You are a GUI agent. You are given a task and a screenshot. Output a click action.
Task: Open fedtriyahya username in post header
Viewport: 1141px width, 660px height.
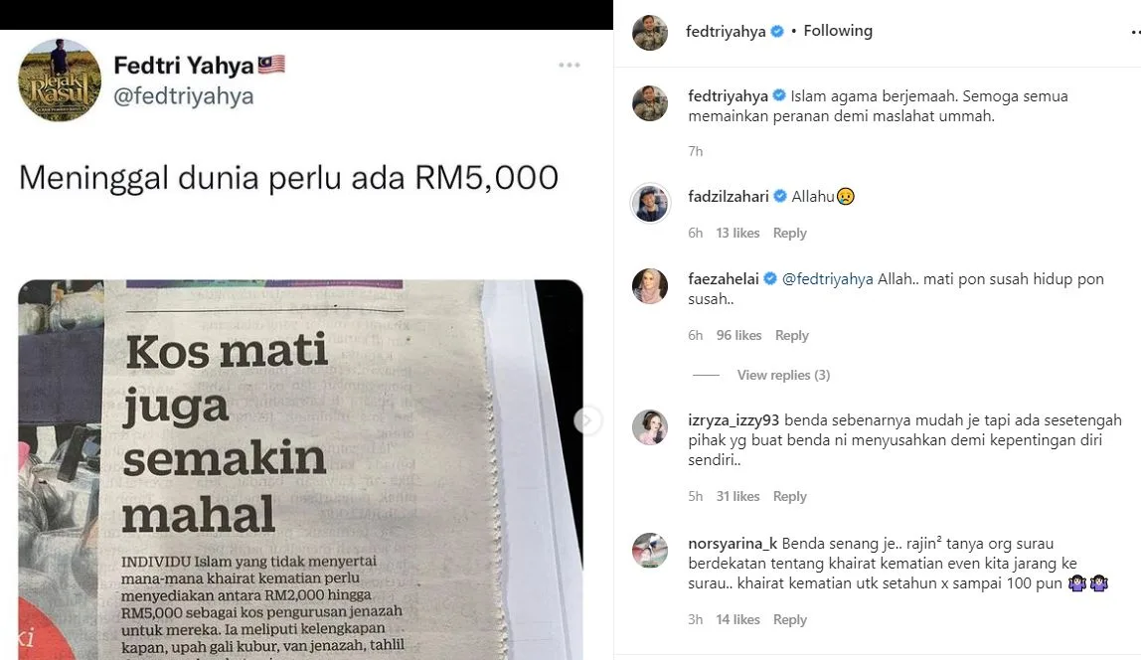(726, 31)
